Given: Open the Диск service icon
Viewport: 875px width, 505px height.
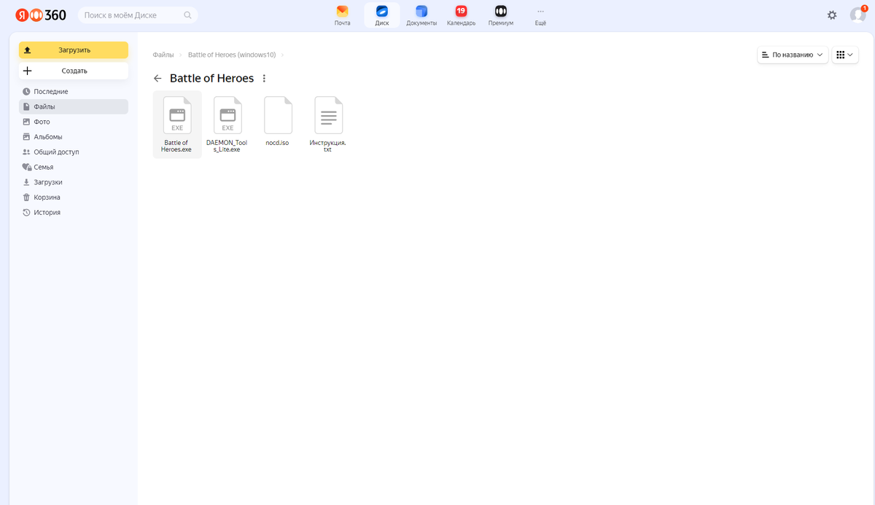Looking at the screenshot, I should pos(382,15).
